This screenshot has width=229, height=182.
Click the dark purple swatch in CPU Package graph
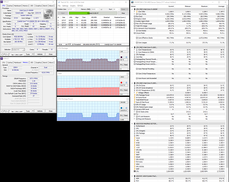coord(121,57)
